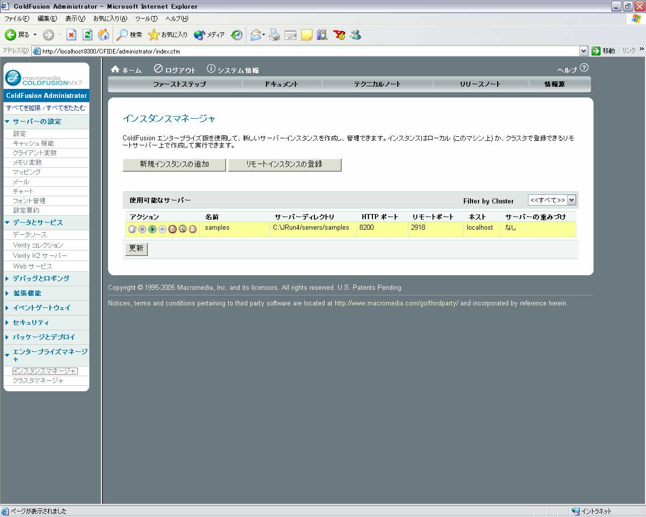This screenshot has height=517, width=646.
Task: Click the Messenger toolbar icon
Action: point(355,35)
